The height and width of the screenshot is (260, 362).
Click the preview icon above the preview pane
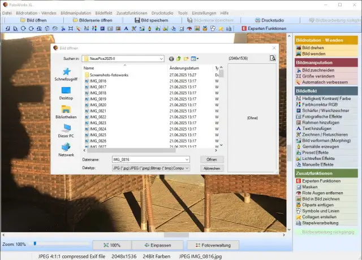pyautogui.click(x=273, y=58)
